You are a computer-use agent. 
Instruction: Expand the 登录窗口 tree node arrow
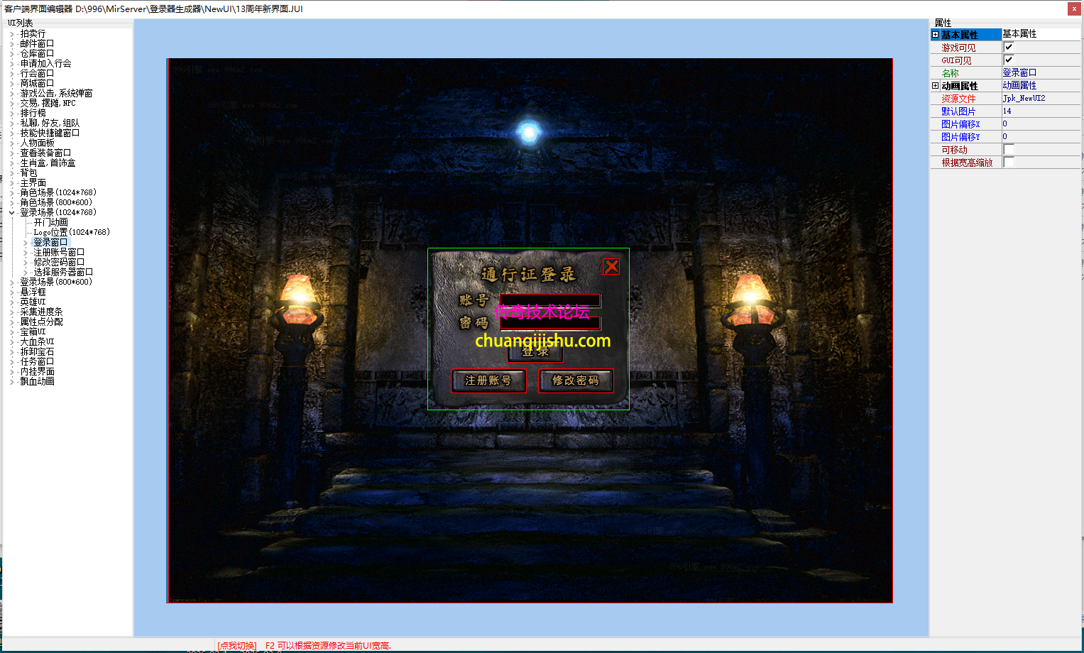coord(26,243)
